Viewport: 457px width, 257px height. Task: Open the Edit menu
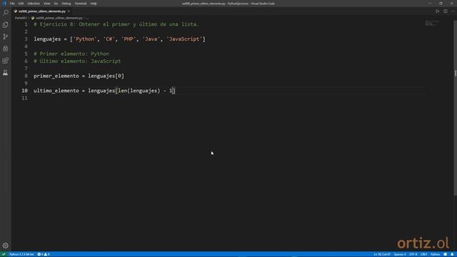click(21, 4)
